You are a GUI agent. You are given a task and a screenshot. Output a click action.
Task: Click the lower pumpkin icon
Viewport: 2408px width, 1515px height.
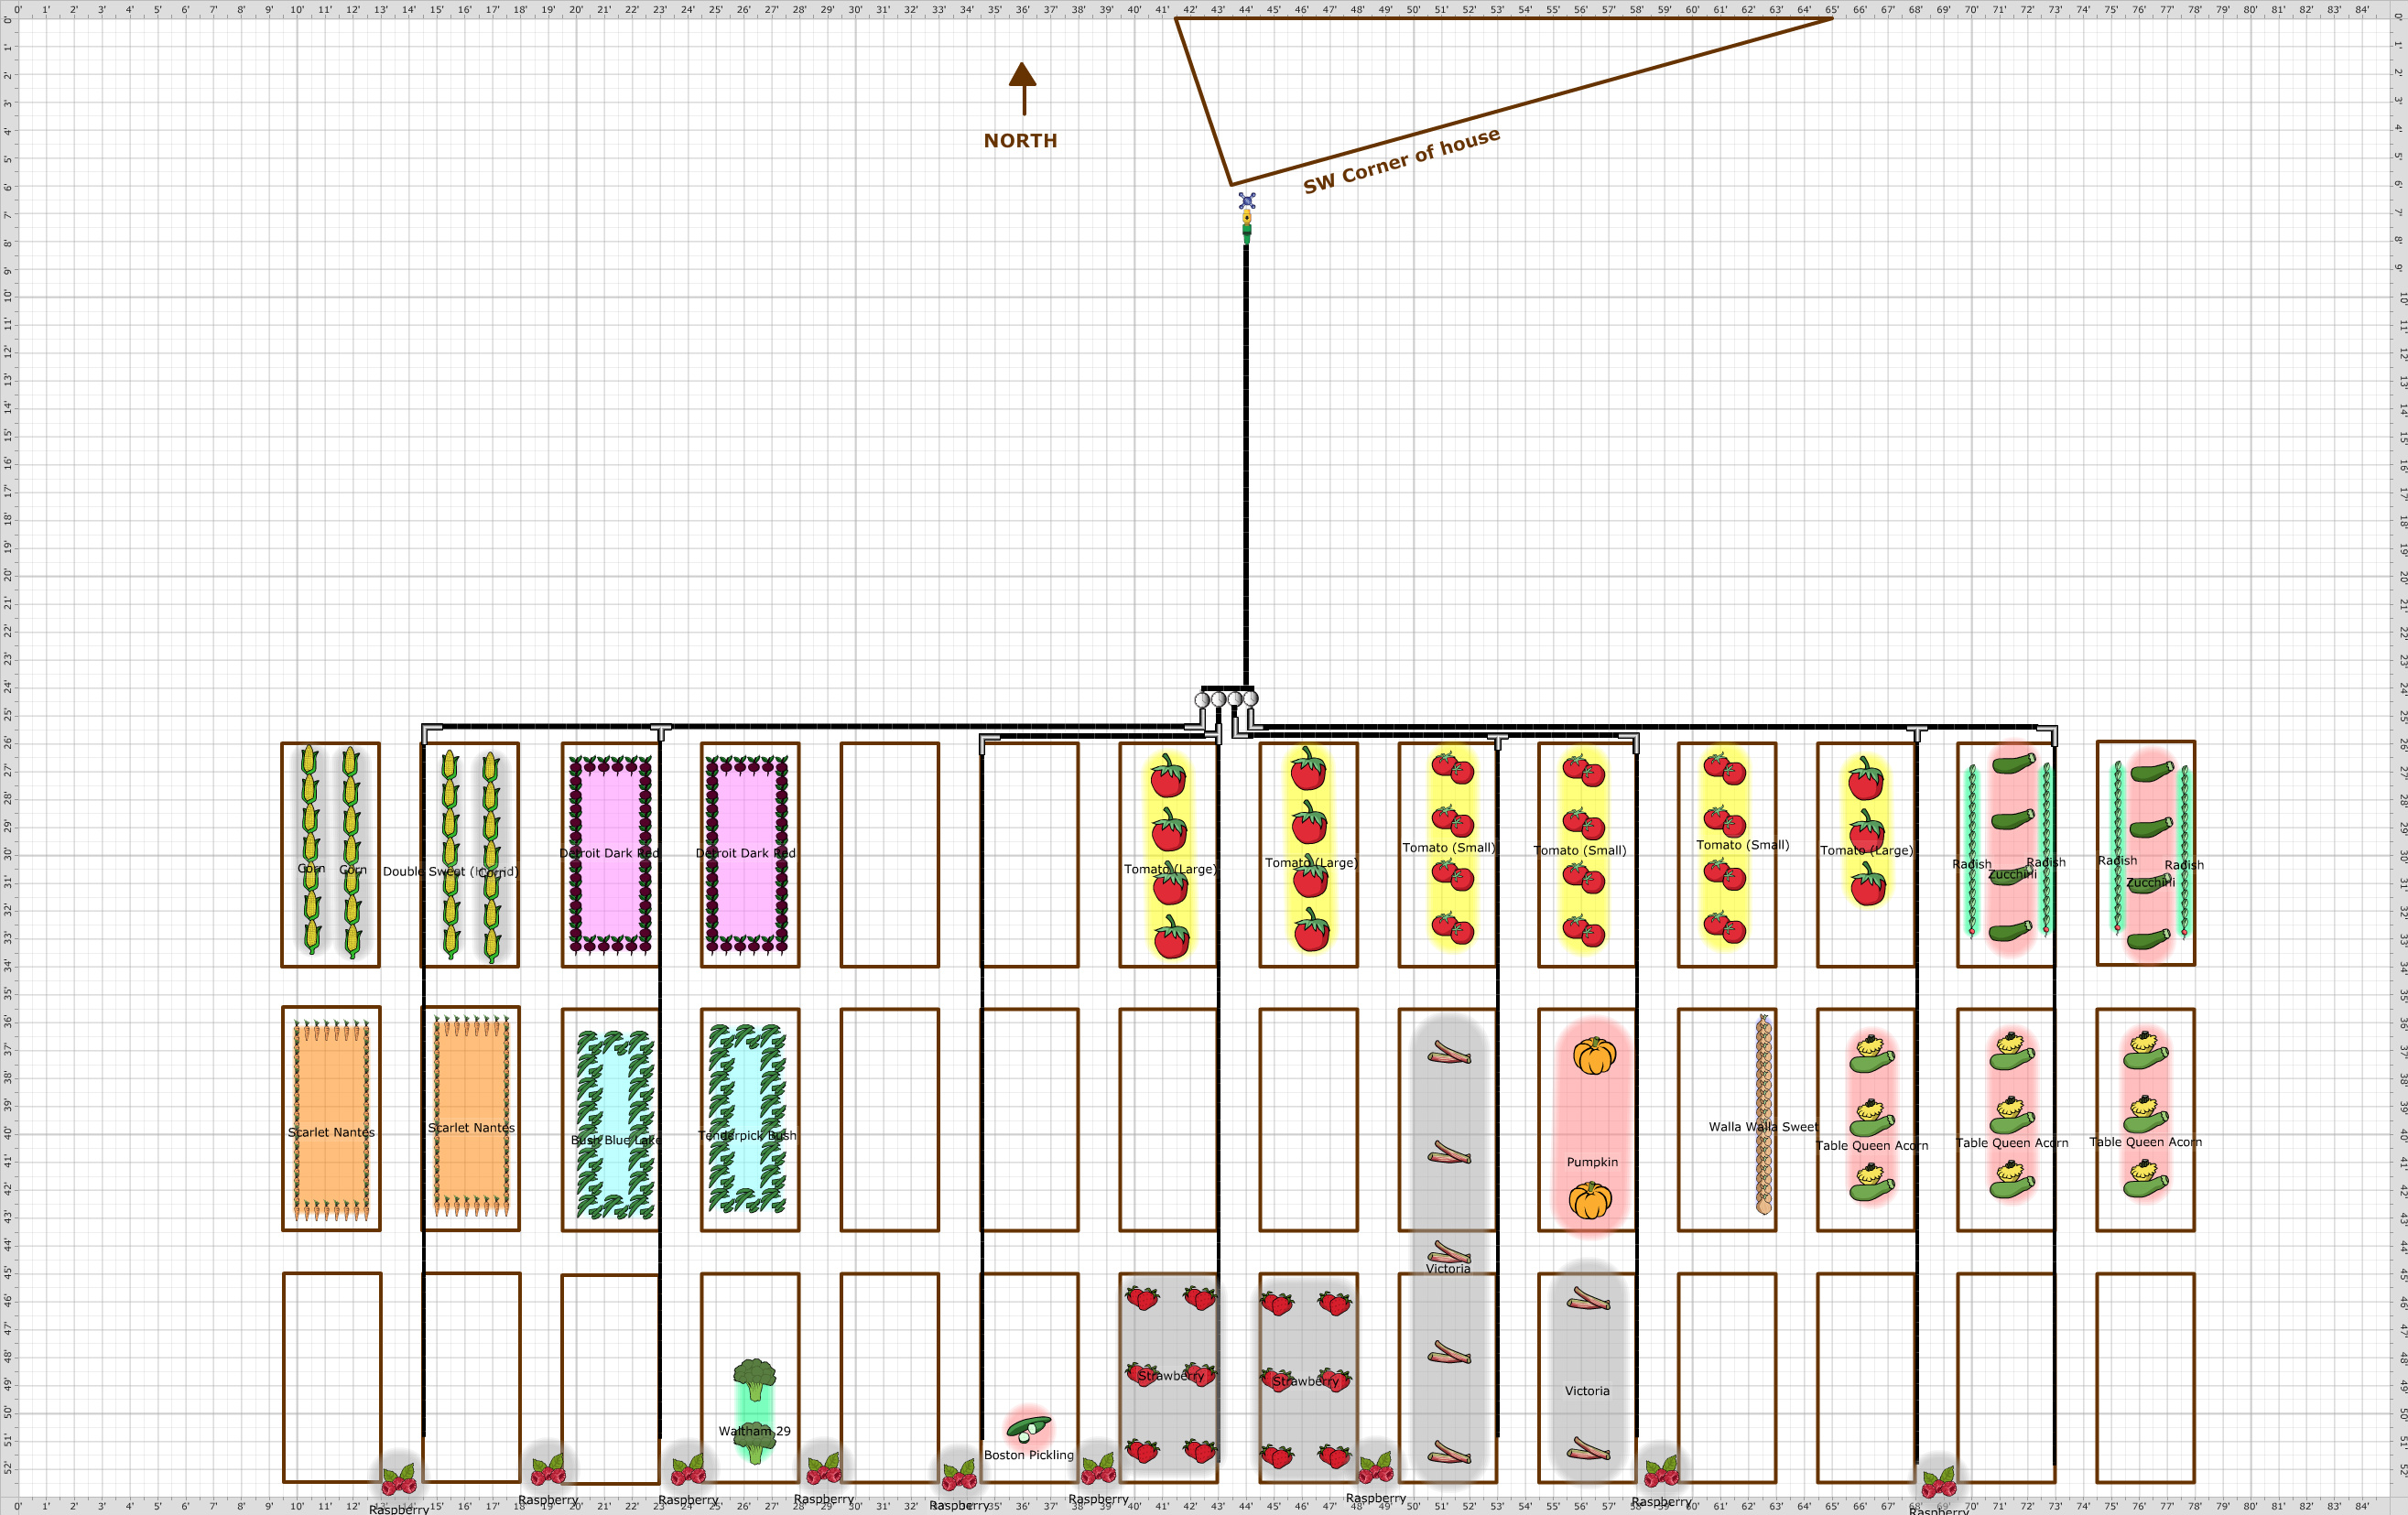tap(1590, 1200)
